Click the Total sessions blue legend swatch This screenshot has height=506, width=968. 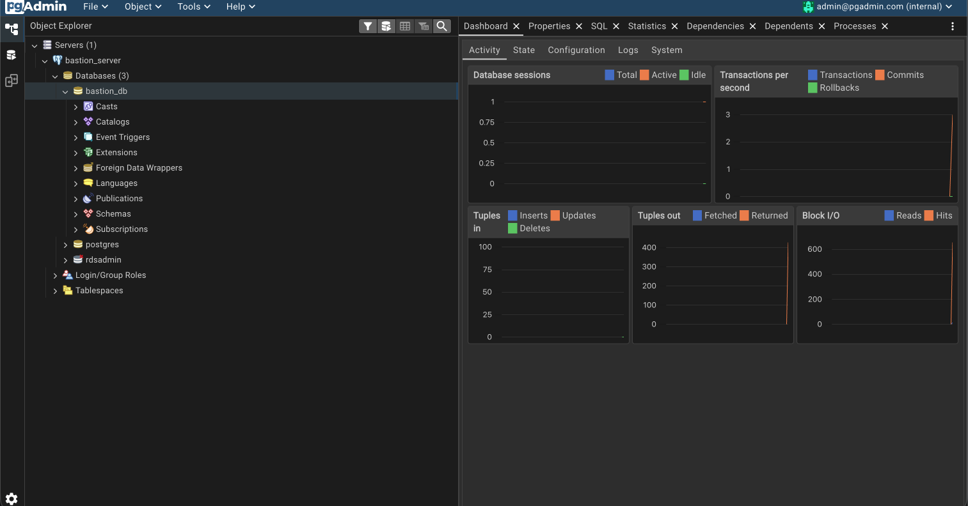[x=610, y=75]
